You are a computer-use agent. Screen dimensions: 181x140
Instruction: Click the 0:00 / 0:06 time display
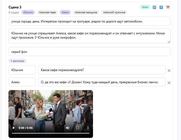point(26,128)
